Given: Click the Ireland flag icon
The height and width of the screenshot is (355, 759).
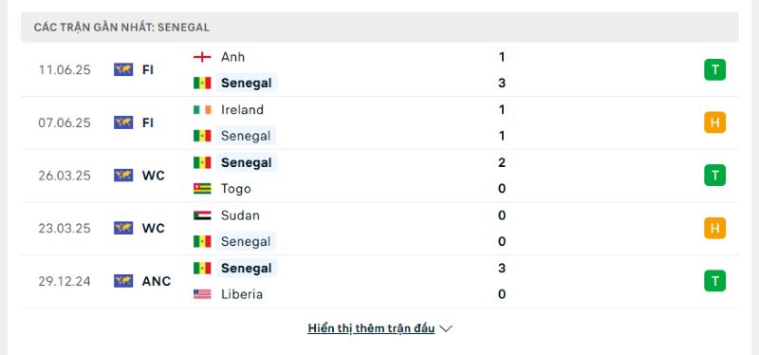Looking at the screenshot, I should coord(202,110).
